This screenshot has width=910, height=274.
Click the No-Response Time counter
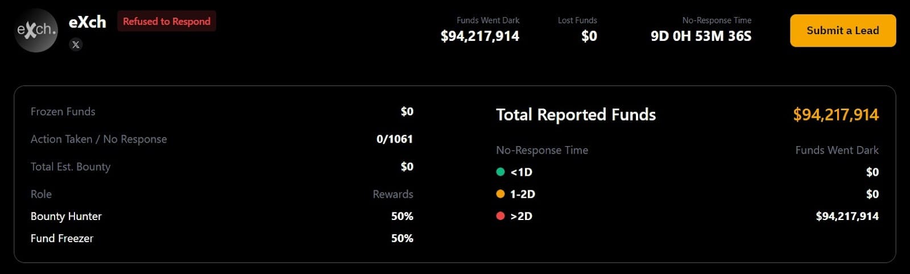[x=701, y=36]
